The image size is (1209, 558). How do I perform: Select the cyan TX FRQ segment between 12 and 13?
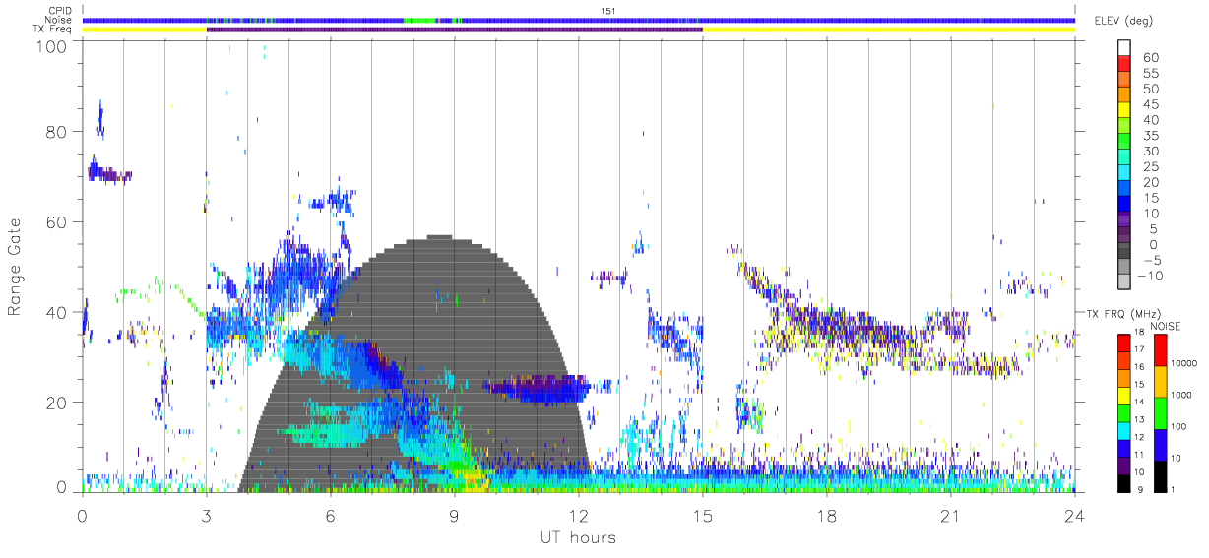coord(1126,430)
